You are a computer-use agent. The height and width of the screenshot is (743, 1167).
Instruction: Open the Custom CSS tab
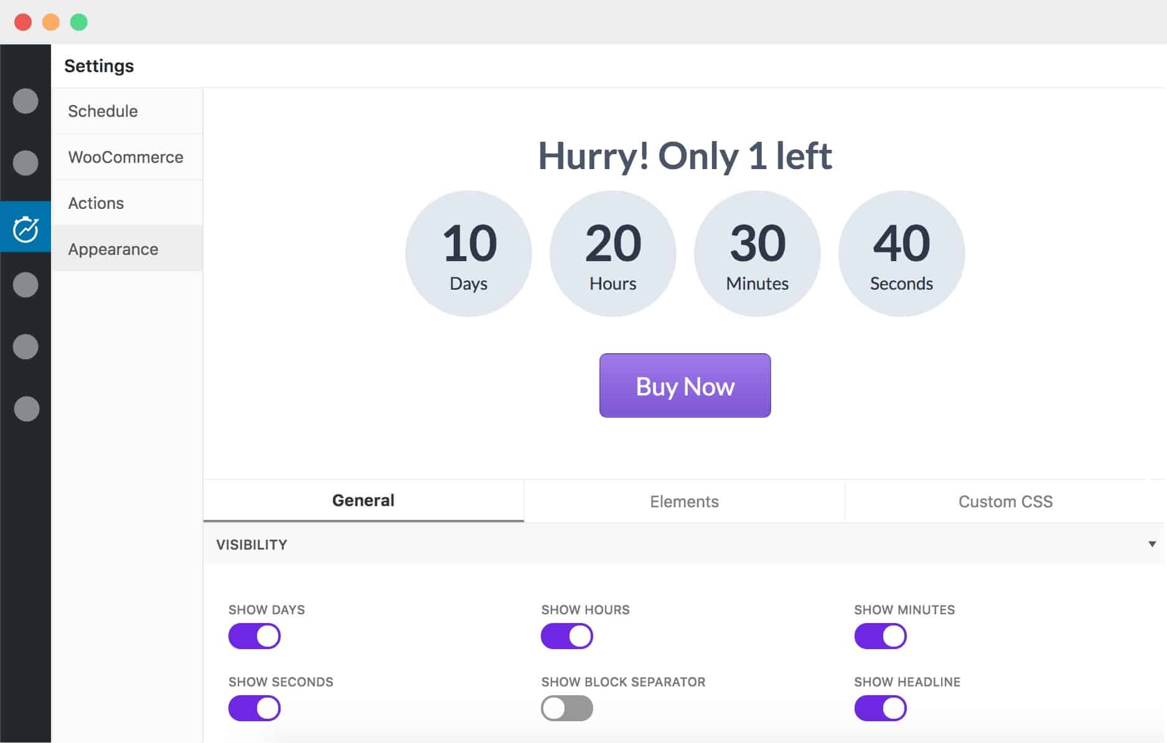pyautogui.click(x=1005, y=501)
